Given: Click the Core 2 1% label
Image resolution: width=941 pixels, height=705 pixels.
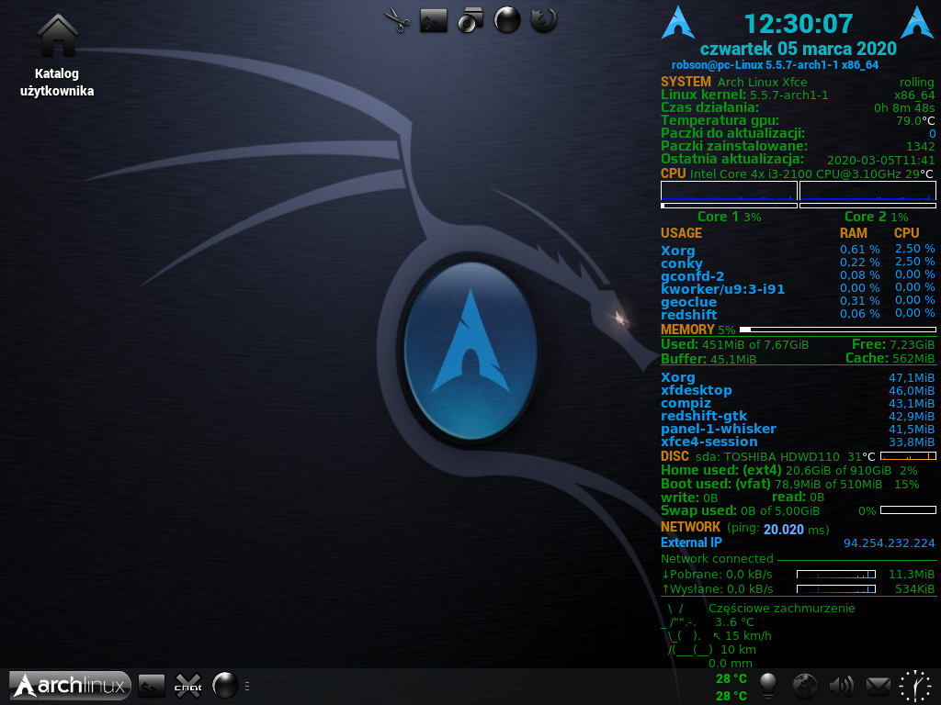Looking at the screenshot, I should pos(876,217).
